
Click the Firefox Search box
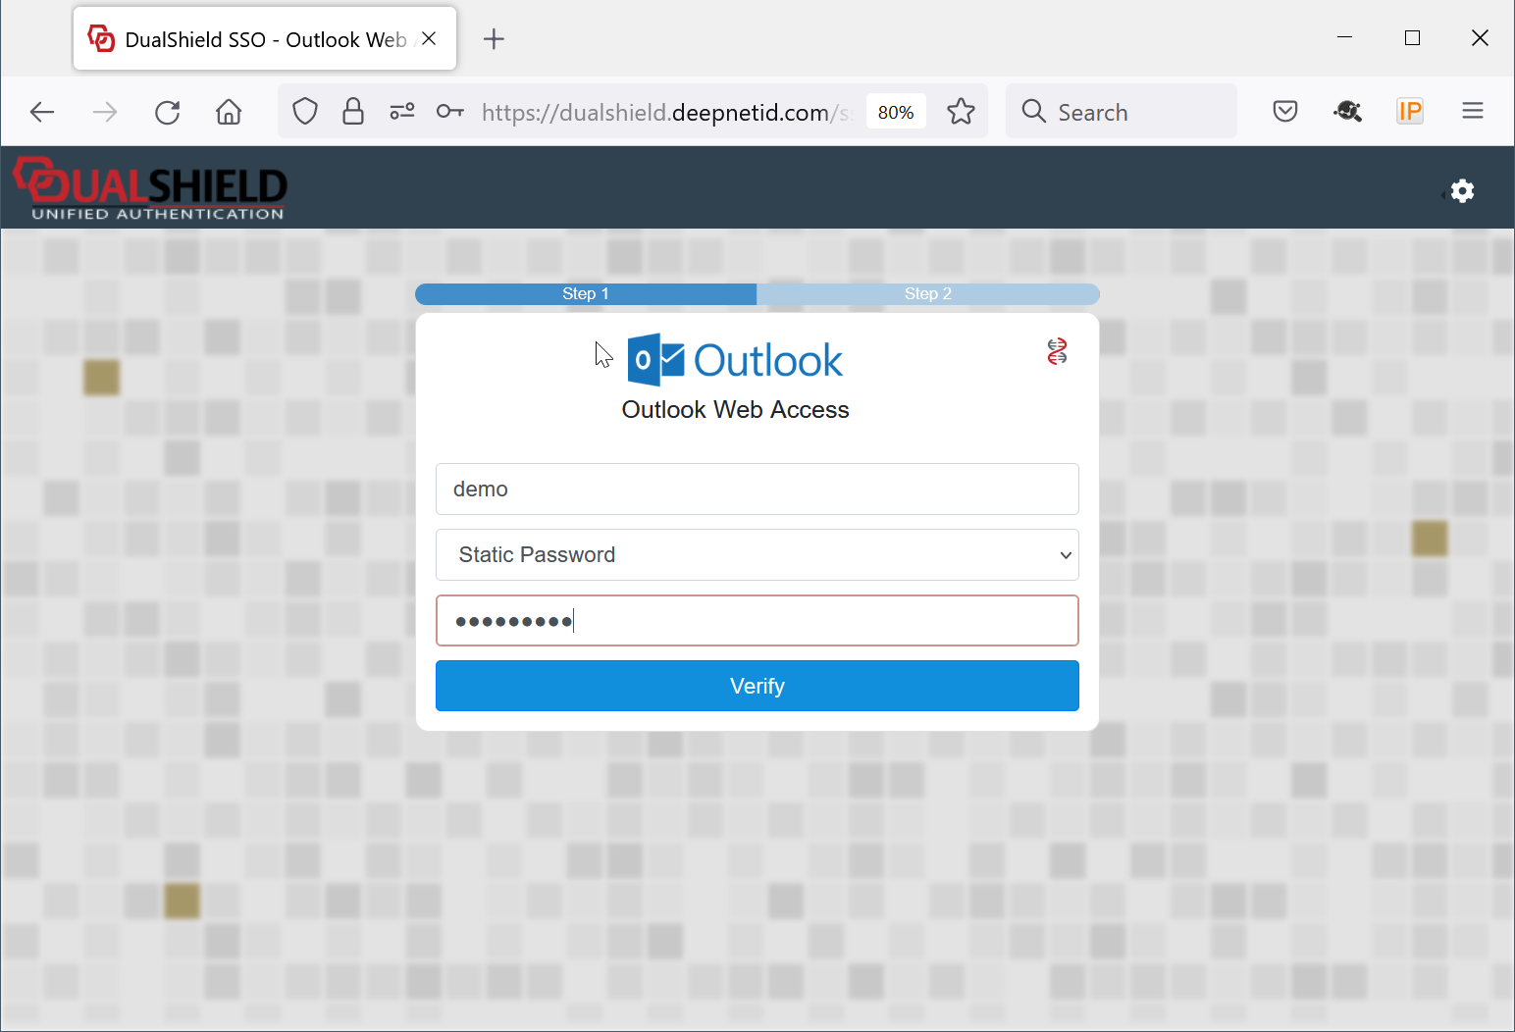click(1122, 112)
